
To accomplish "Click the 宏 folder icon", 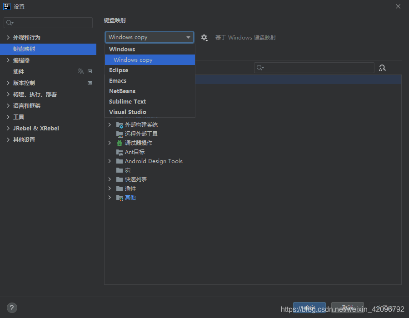I will 120,170.
